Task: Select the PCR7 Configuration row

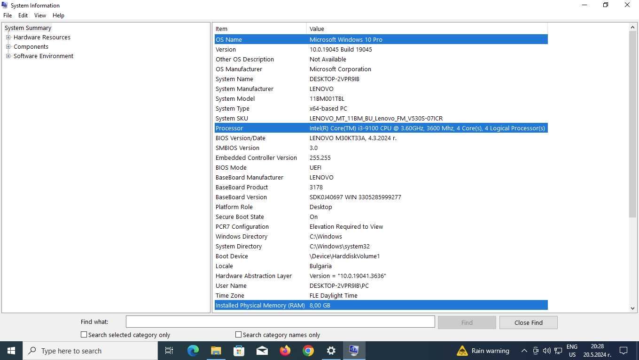Action: pos(381,226)
